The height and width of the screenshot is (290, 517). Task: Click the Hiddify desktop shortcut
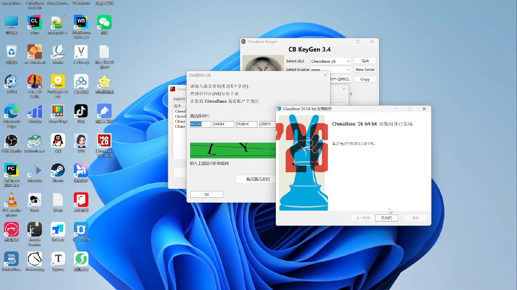35,114
